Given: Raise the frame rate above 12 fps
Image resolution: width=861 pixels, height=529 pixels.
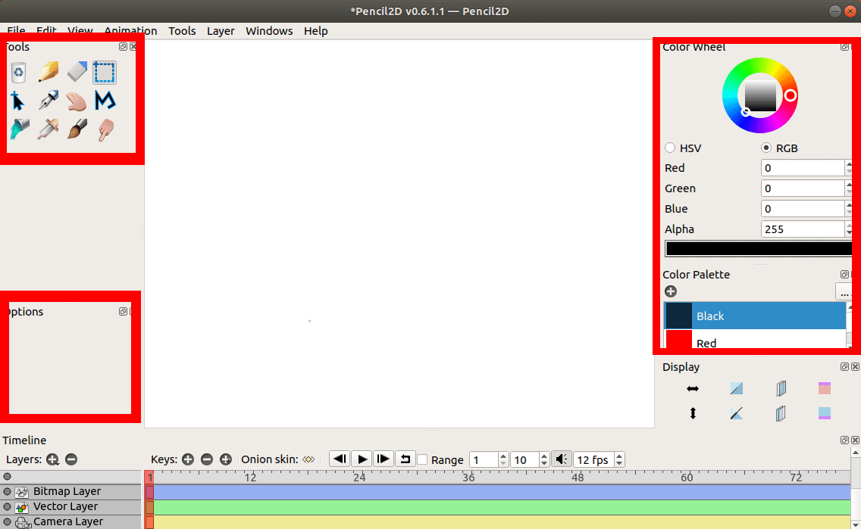Looking at the screenshot, I should 619,455.
